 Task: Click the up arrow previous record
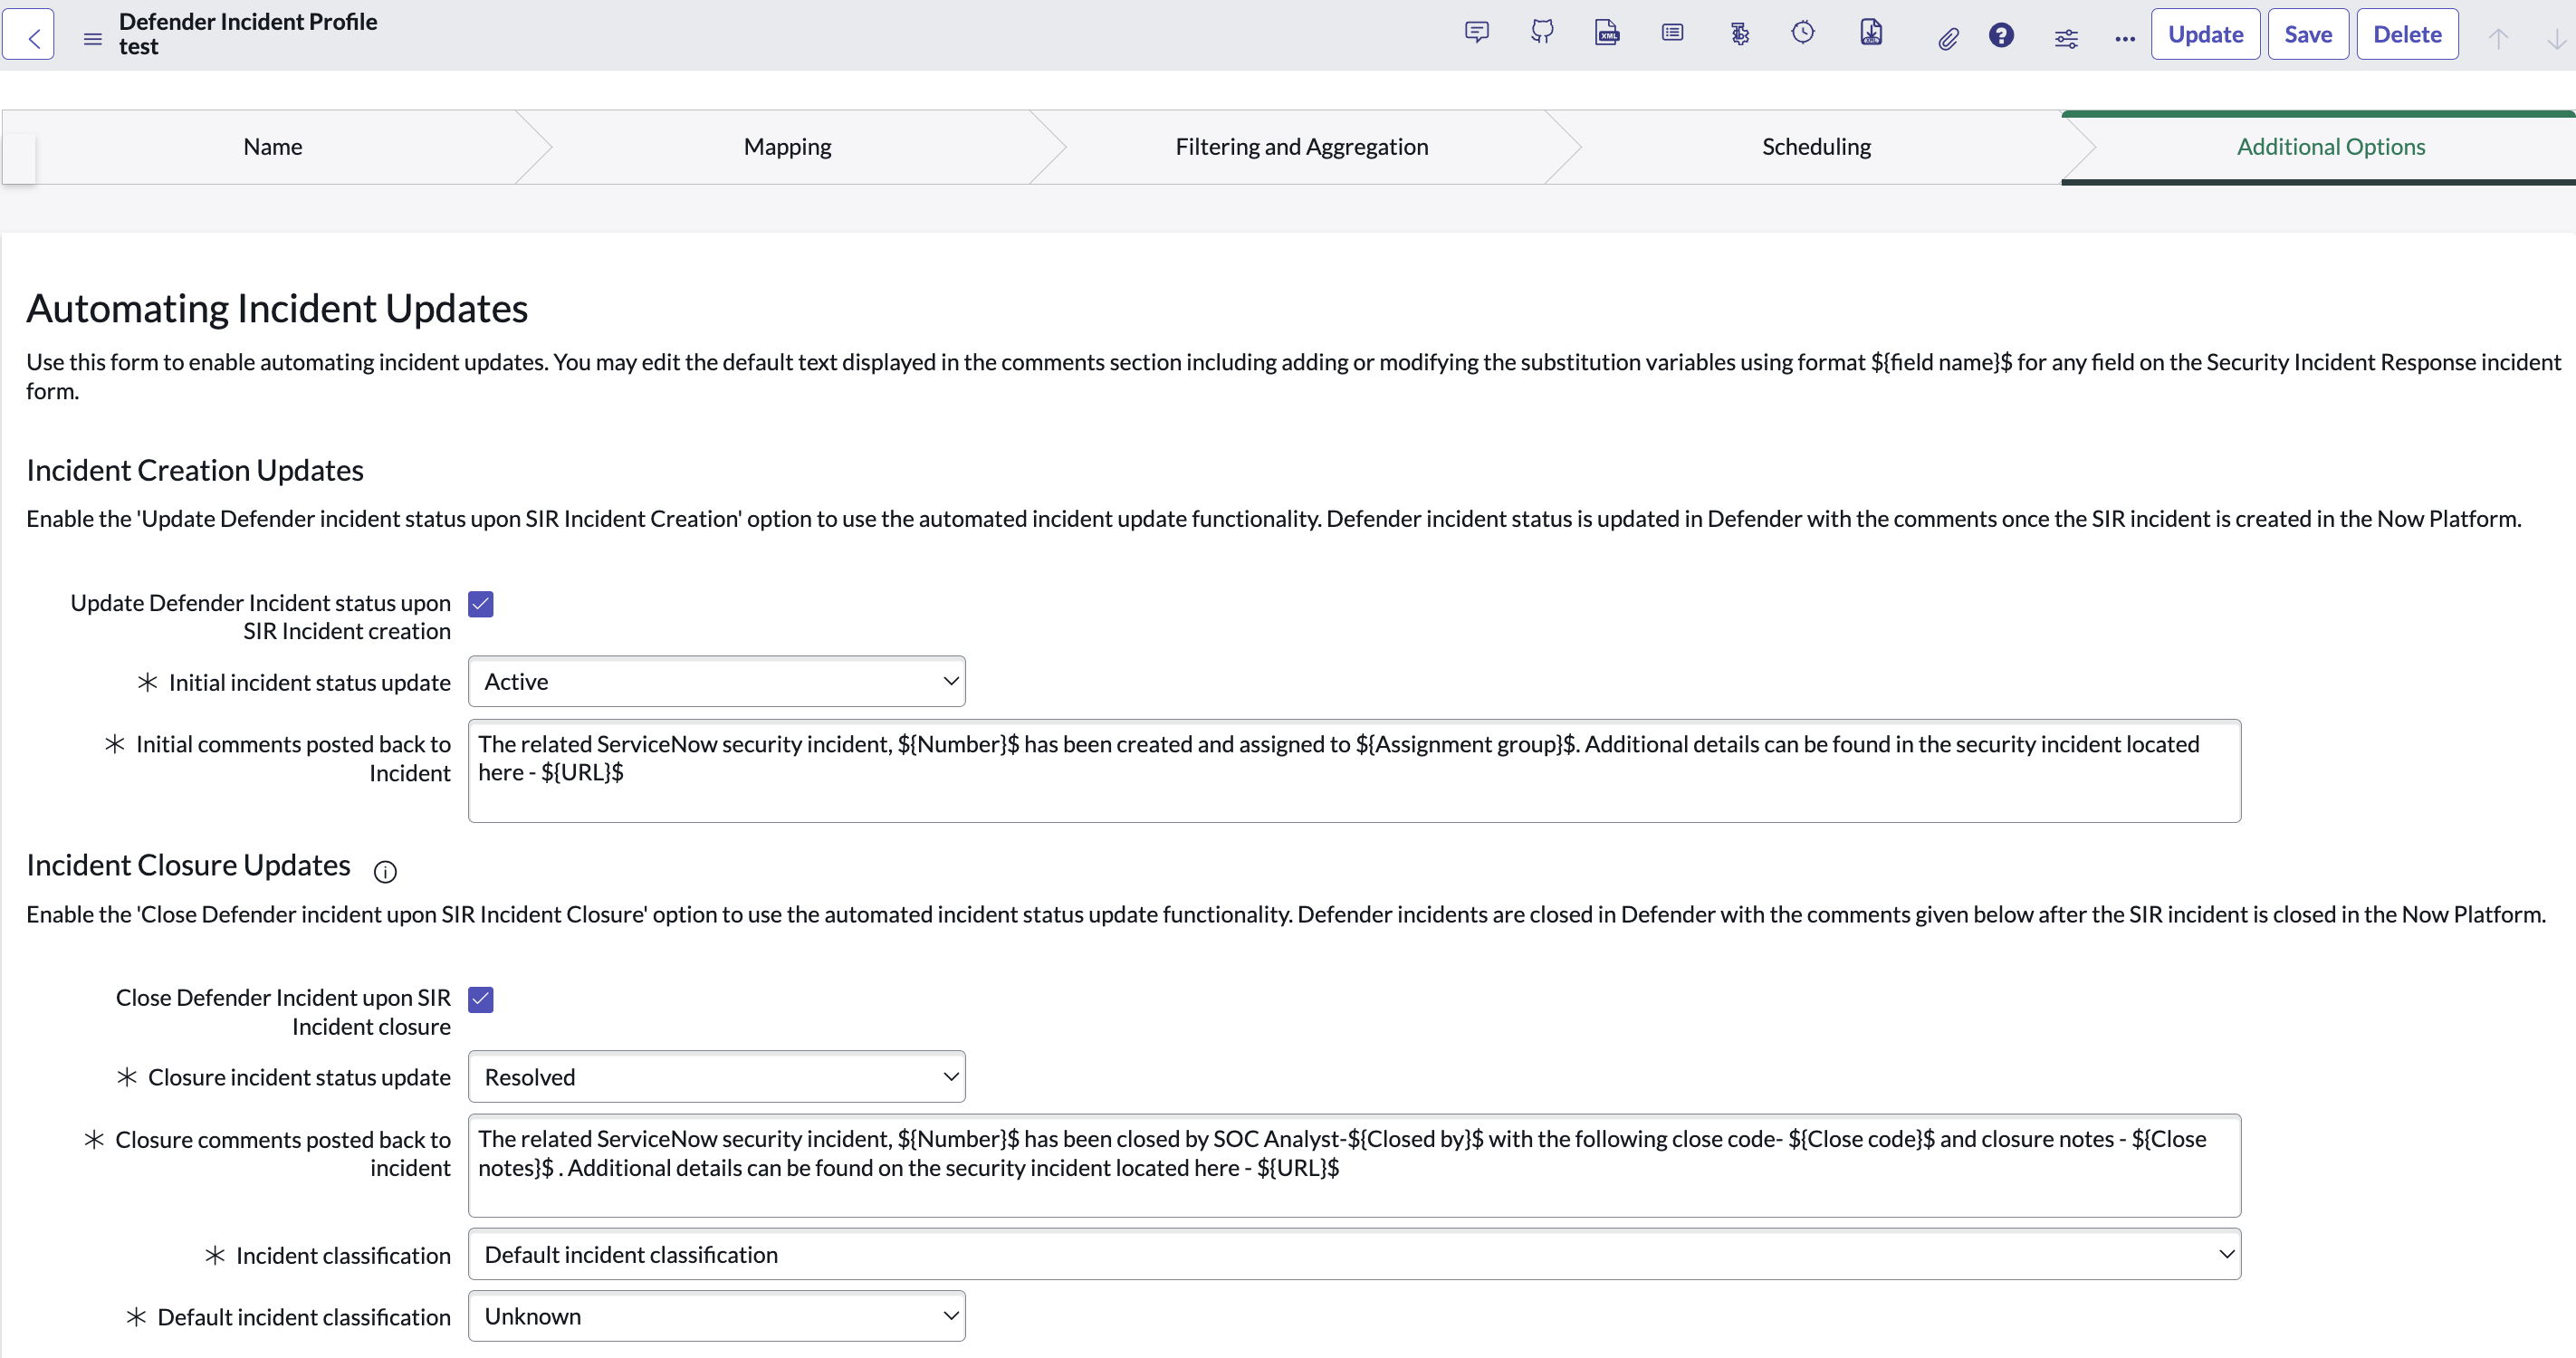2498,38
